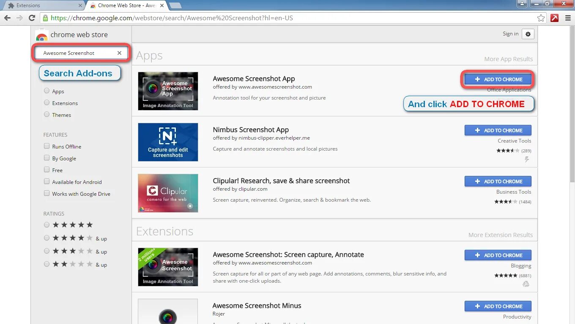Open the Nimbus Screenshot App title
575x324 pixels.
tap(251, 130)
